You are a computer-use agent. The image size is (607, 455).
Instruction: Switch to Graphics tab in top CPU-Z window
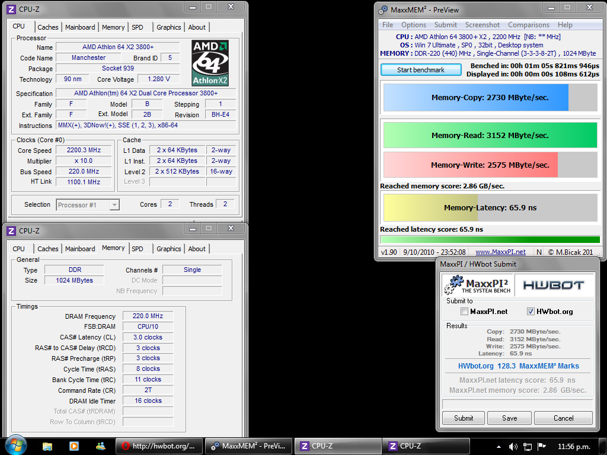(169, 27)
